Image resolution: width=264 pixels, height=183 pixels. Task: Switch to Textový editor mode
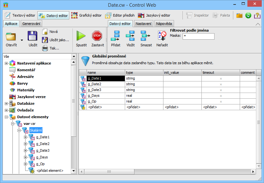tap(20, 15)
